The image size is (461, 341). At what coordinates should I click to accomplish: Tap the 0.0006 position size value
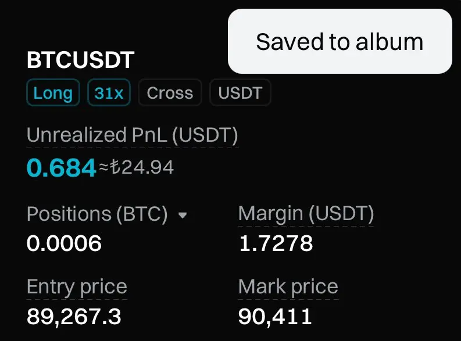pos(64,243)
